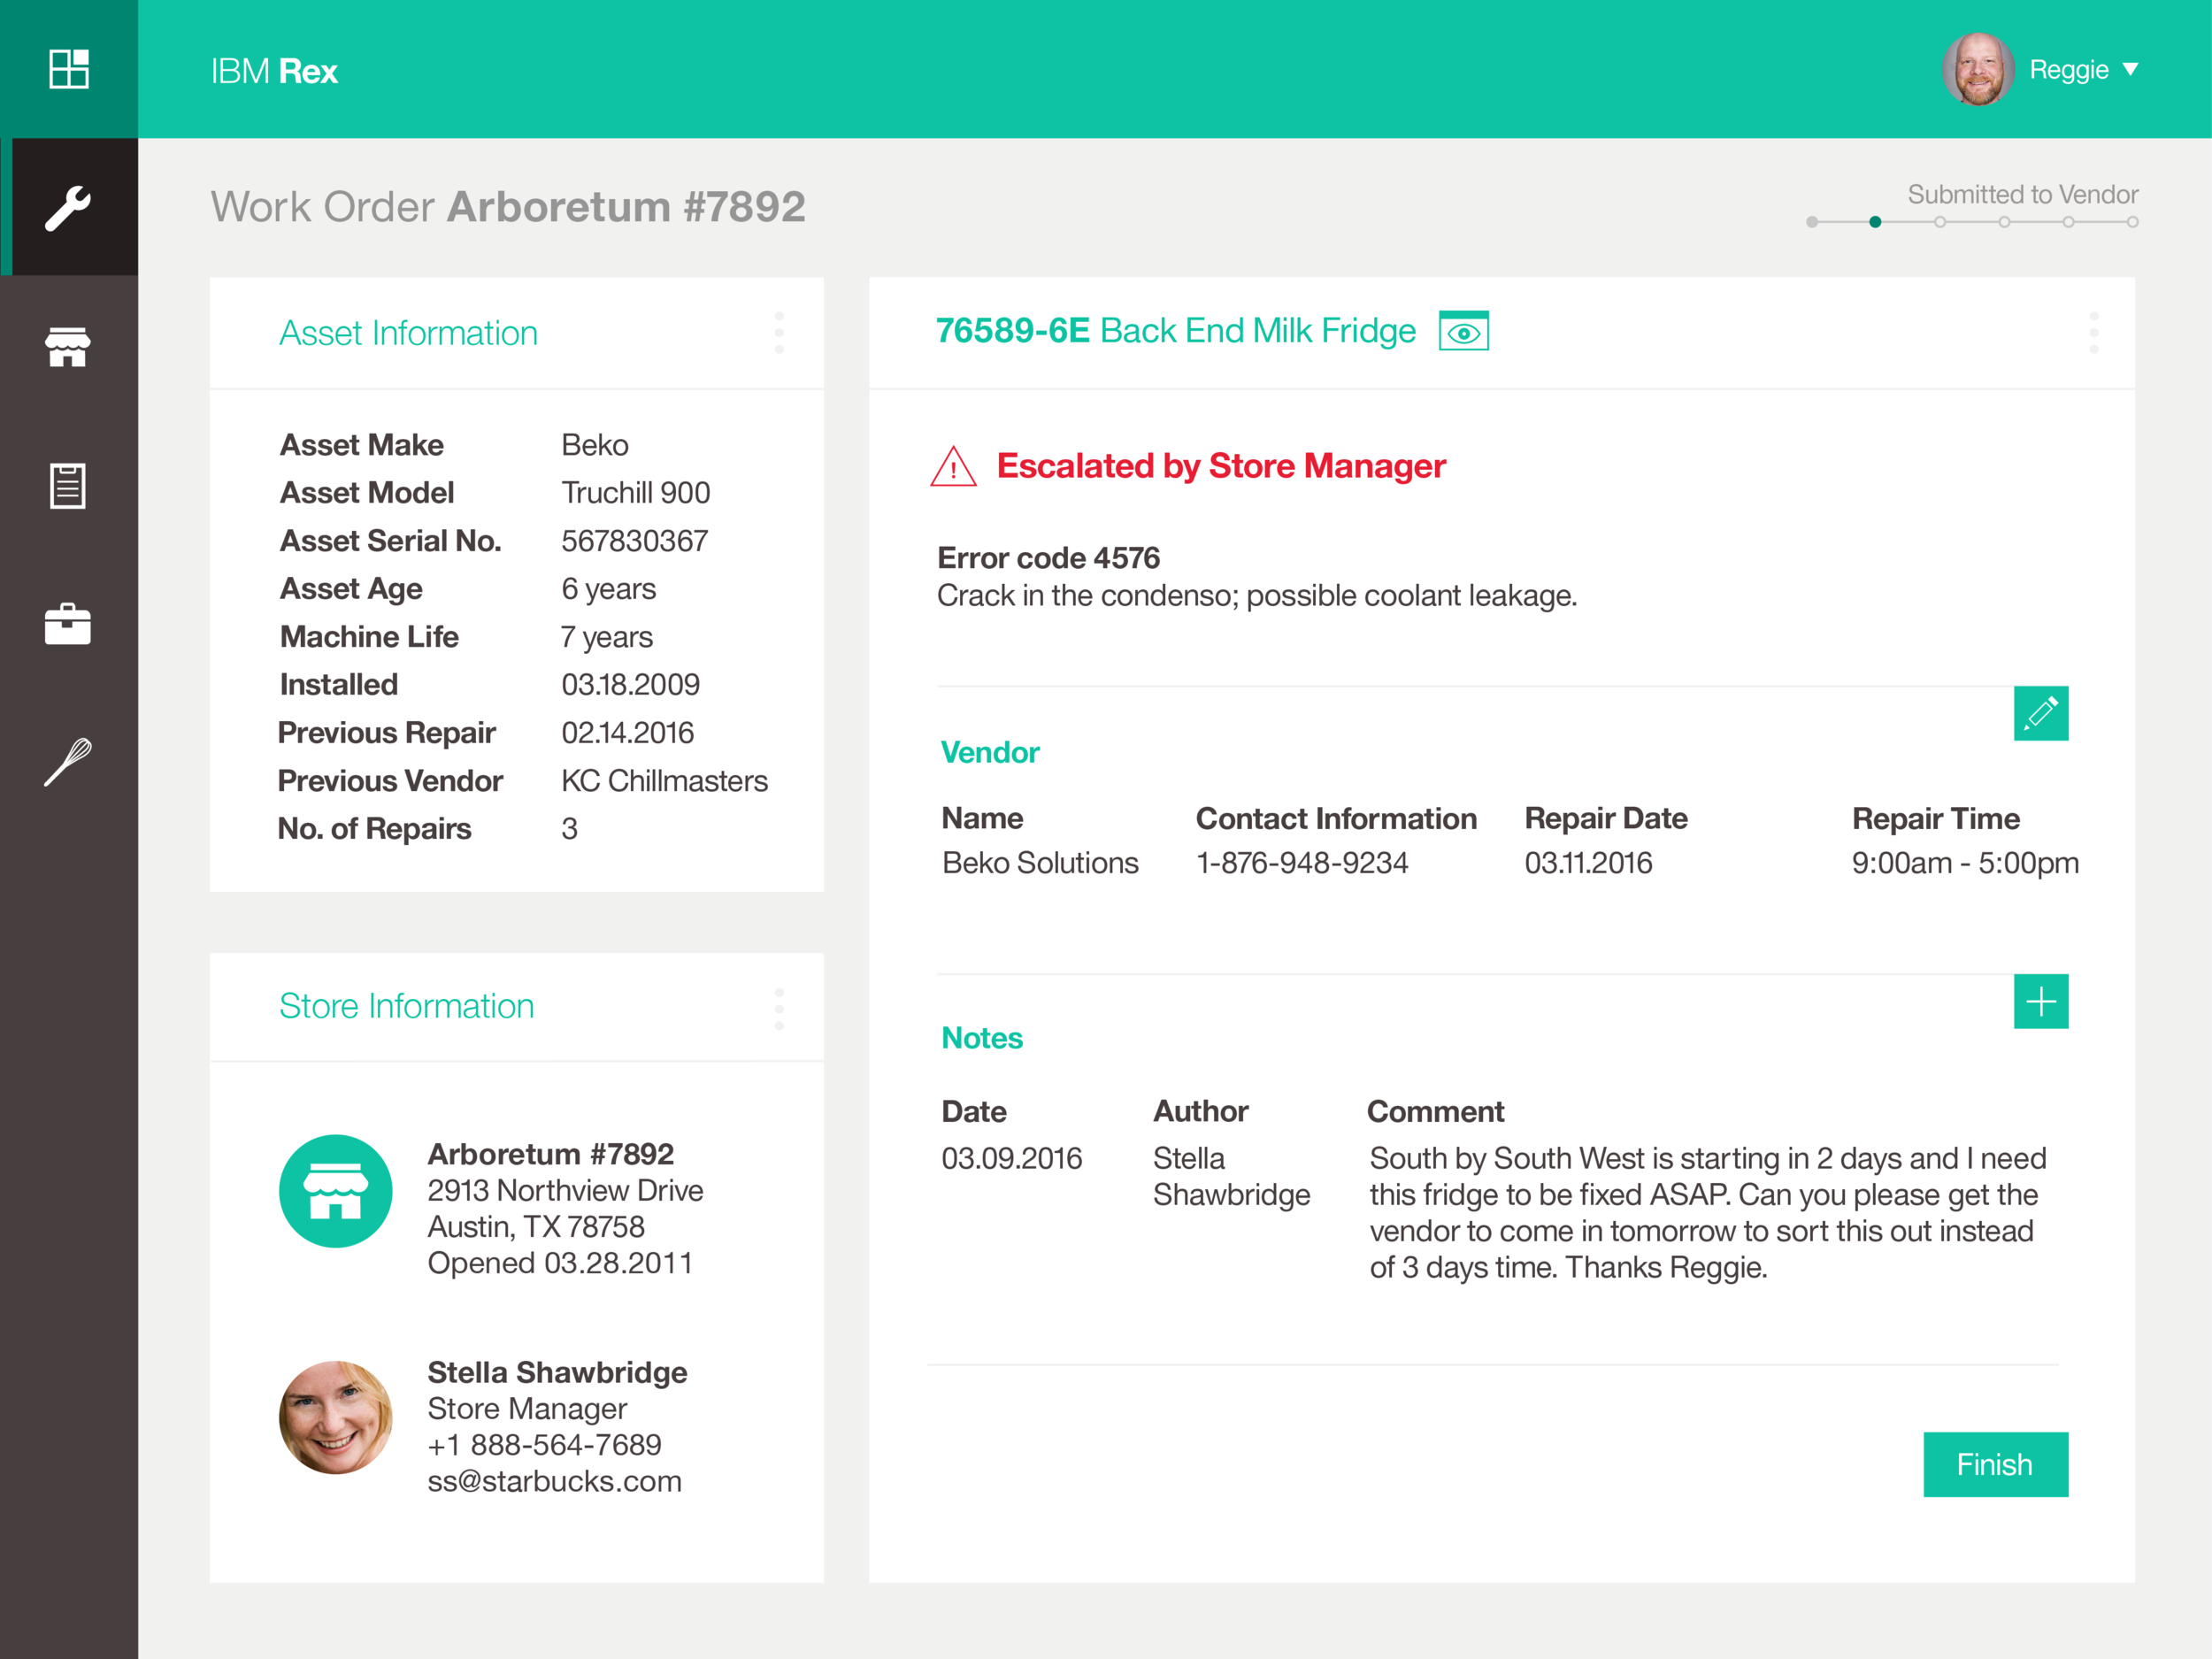
Task: Click the first step of progress tracker
Action: pos(1812,222)
